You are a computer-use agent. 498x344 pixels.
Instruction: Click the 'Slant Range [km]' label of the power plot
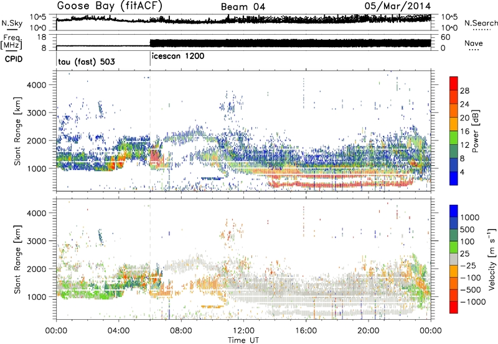click(x=17, y=131)
